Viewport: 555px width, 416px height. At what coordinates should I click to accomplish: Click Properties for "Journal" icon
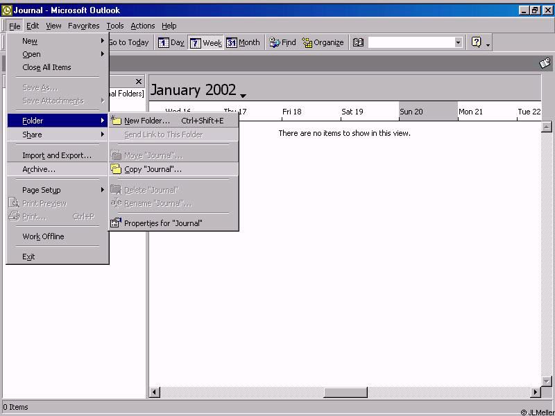click(x=116, y=223)
